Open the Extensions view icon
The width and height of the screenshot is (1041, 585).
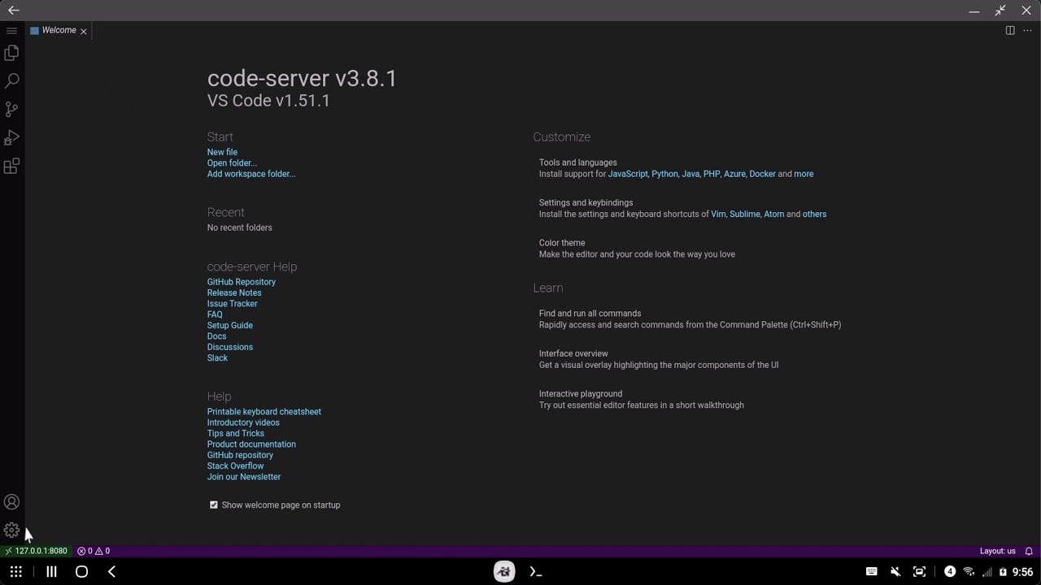coord(11,167)
